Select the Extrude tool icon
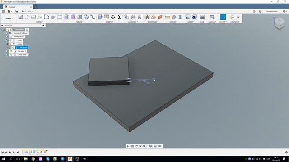Viewport: 289px width, 162px height. (x=67, y=17)
